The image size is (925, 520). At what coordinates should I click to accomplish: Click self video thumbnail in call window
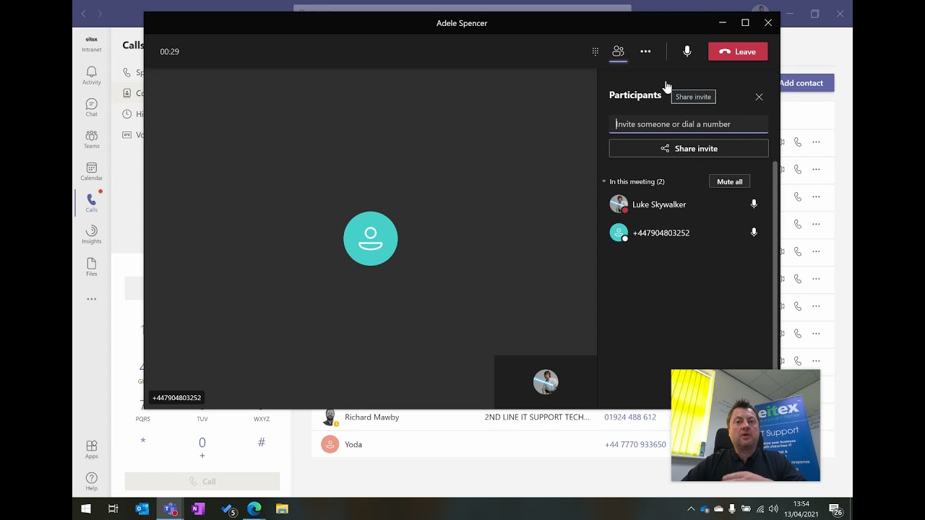pos(546,381)
